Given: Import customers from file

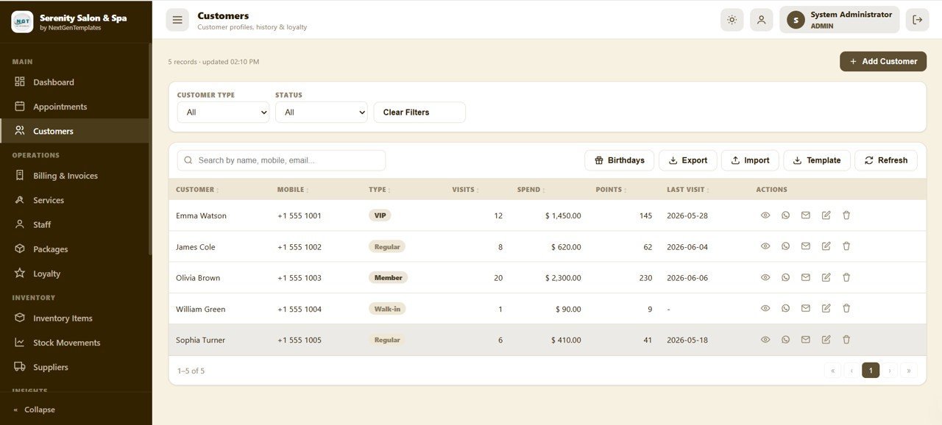Looking at the screenshot, I should pos(750,160).
